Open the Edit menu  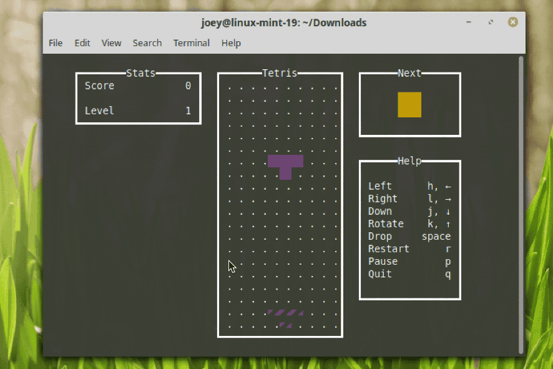pos(82,43)
